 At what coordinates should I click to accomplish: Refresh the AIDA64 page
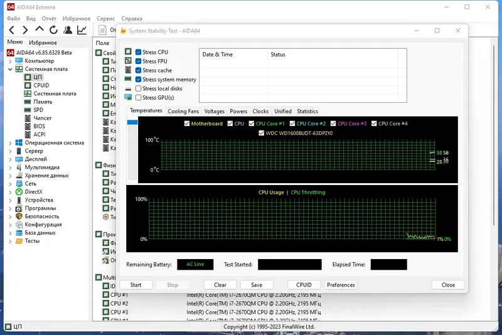[53, 30]
